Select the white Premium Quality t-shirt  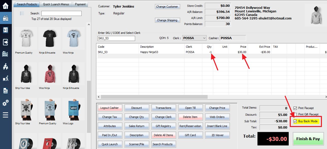[x=26, y=39]
